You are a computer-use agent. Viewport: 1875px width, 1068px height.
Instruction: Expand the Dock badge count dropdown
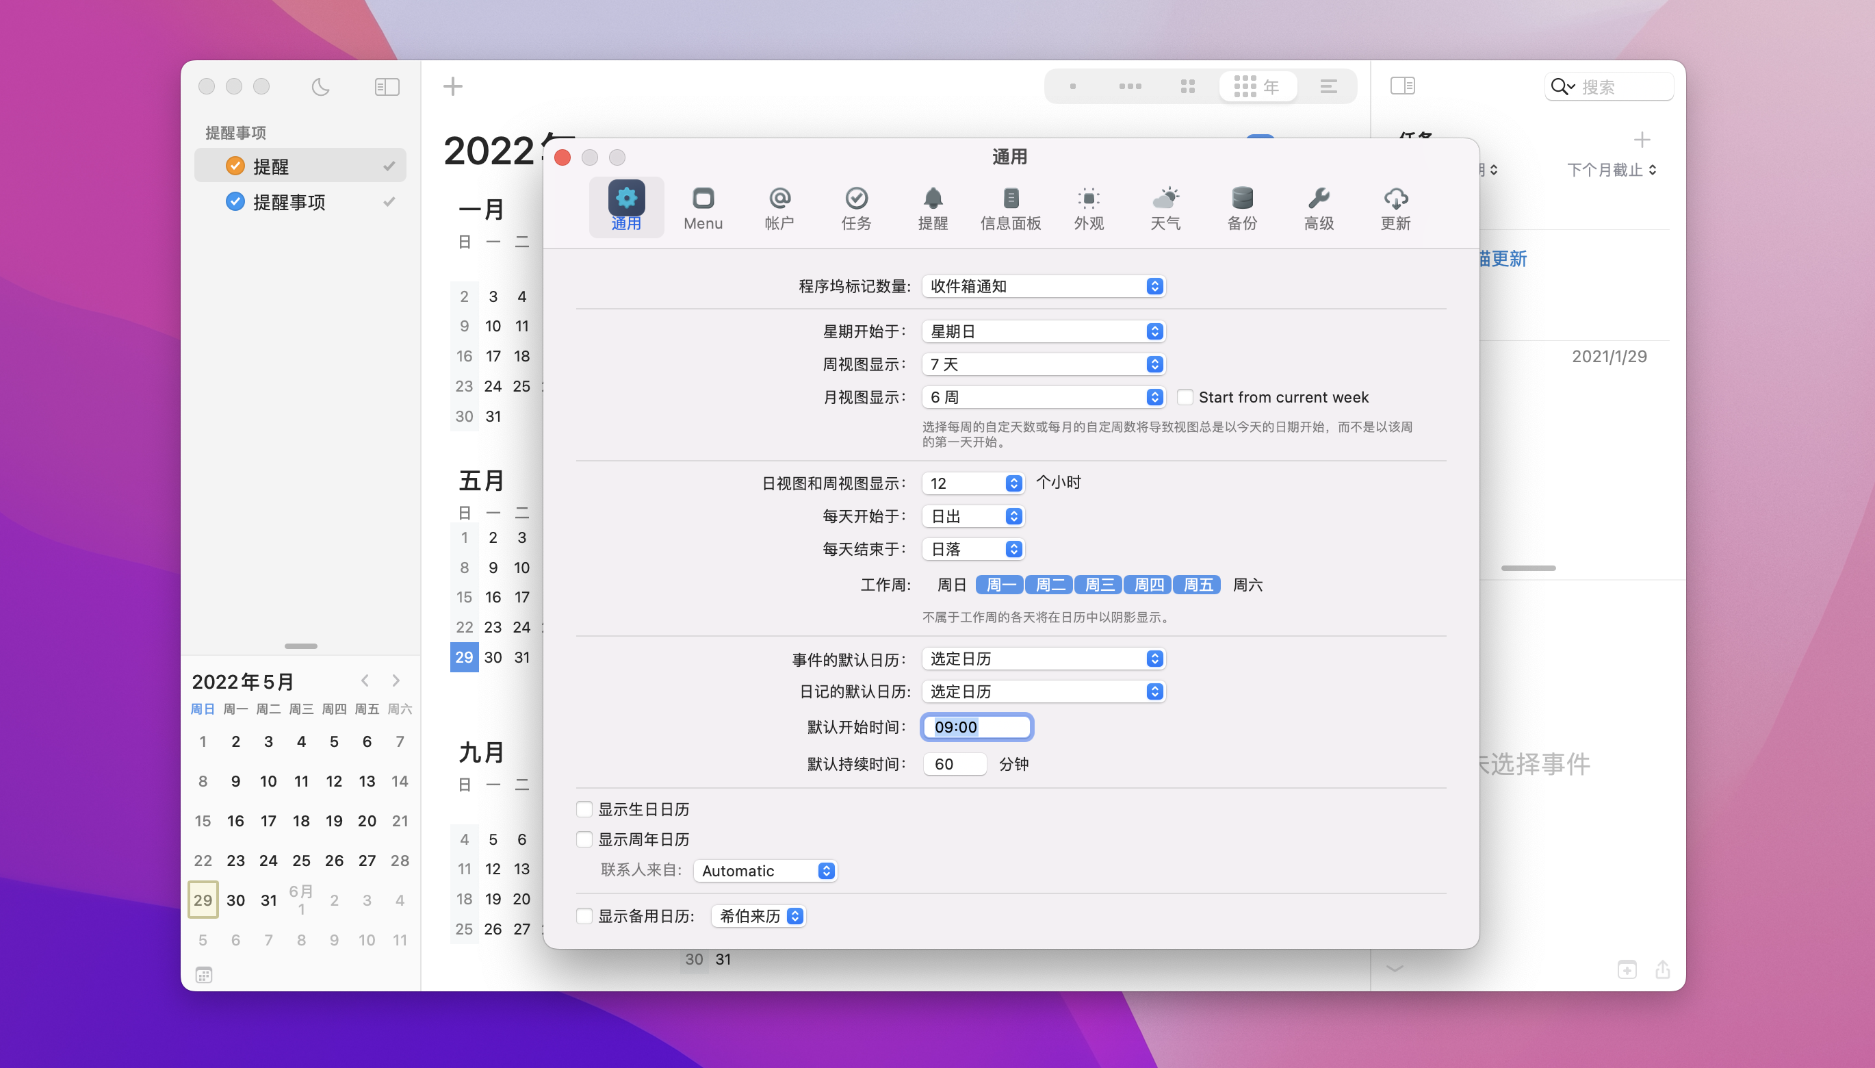pyautogui.click(x=1043, y=286)
